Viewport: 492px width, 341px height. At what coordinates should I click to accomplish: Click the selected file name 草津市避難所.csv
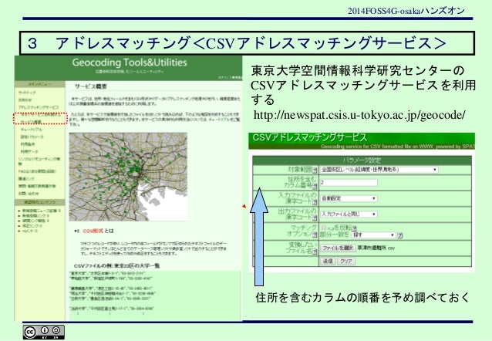(x=376, y=248)
